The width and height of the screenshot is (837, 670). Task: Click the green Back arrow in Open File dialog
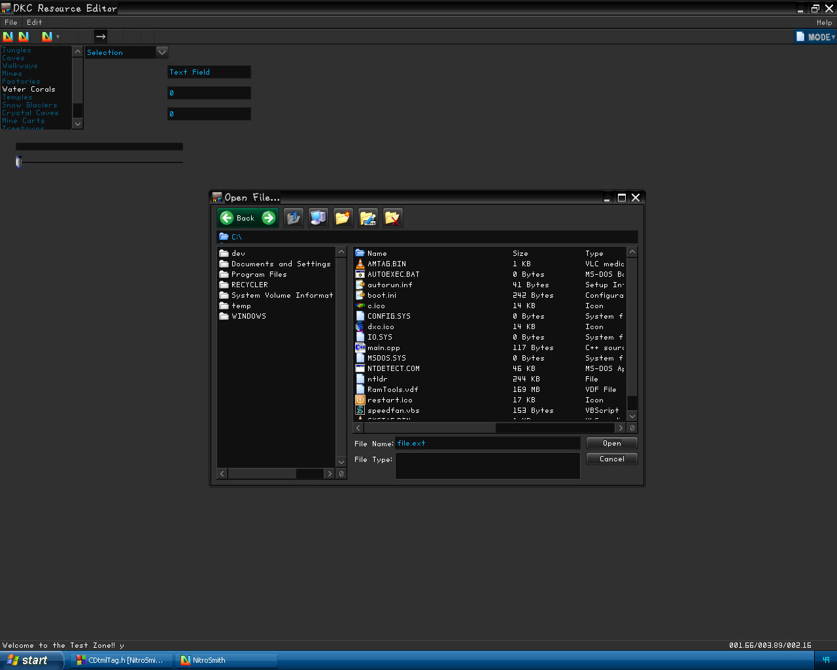click(x=227, y=218)
